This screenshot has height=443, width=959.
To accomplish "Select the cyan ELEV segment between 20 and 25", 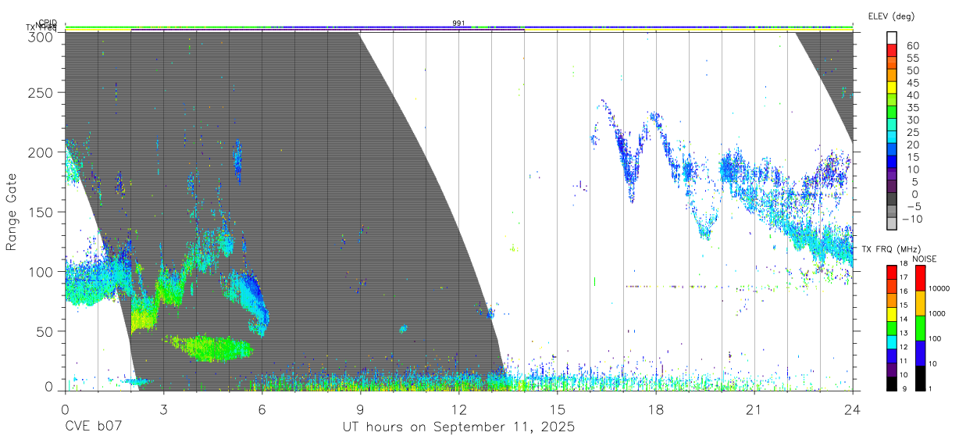I will 892,138.
